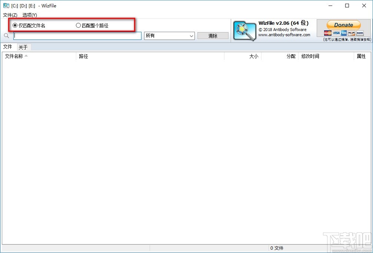Click the search magnifier icon beside the input
373x253 pixels.
(x=6, y=36)
